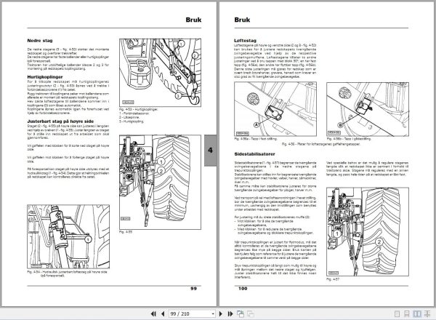Click the chapter 4 side tab
436x320 pixels.
click(211, 151)
